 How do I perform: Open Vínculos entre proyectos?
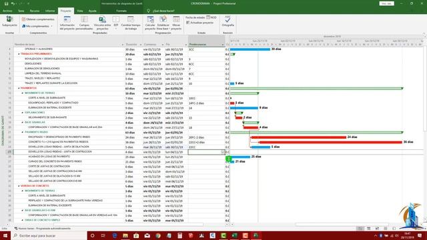click(x=102, y=23)
